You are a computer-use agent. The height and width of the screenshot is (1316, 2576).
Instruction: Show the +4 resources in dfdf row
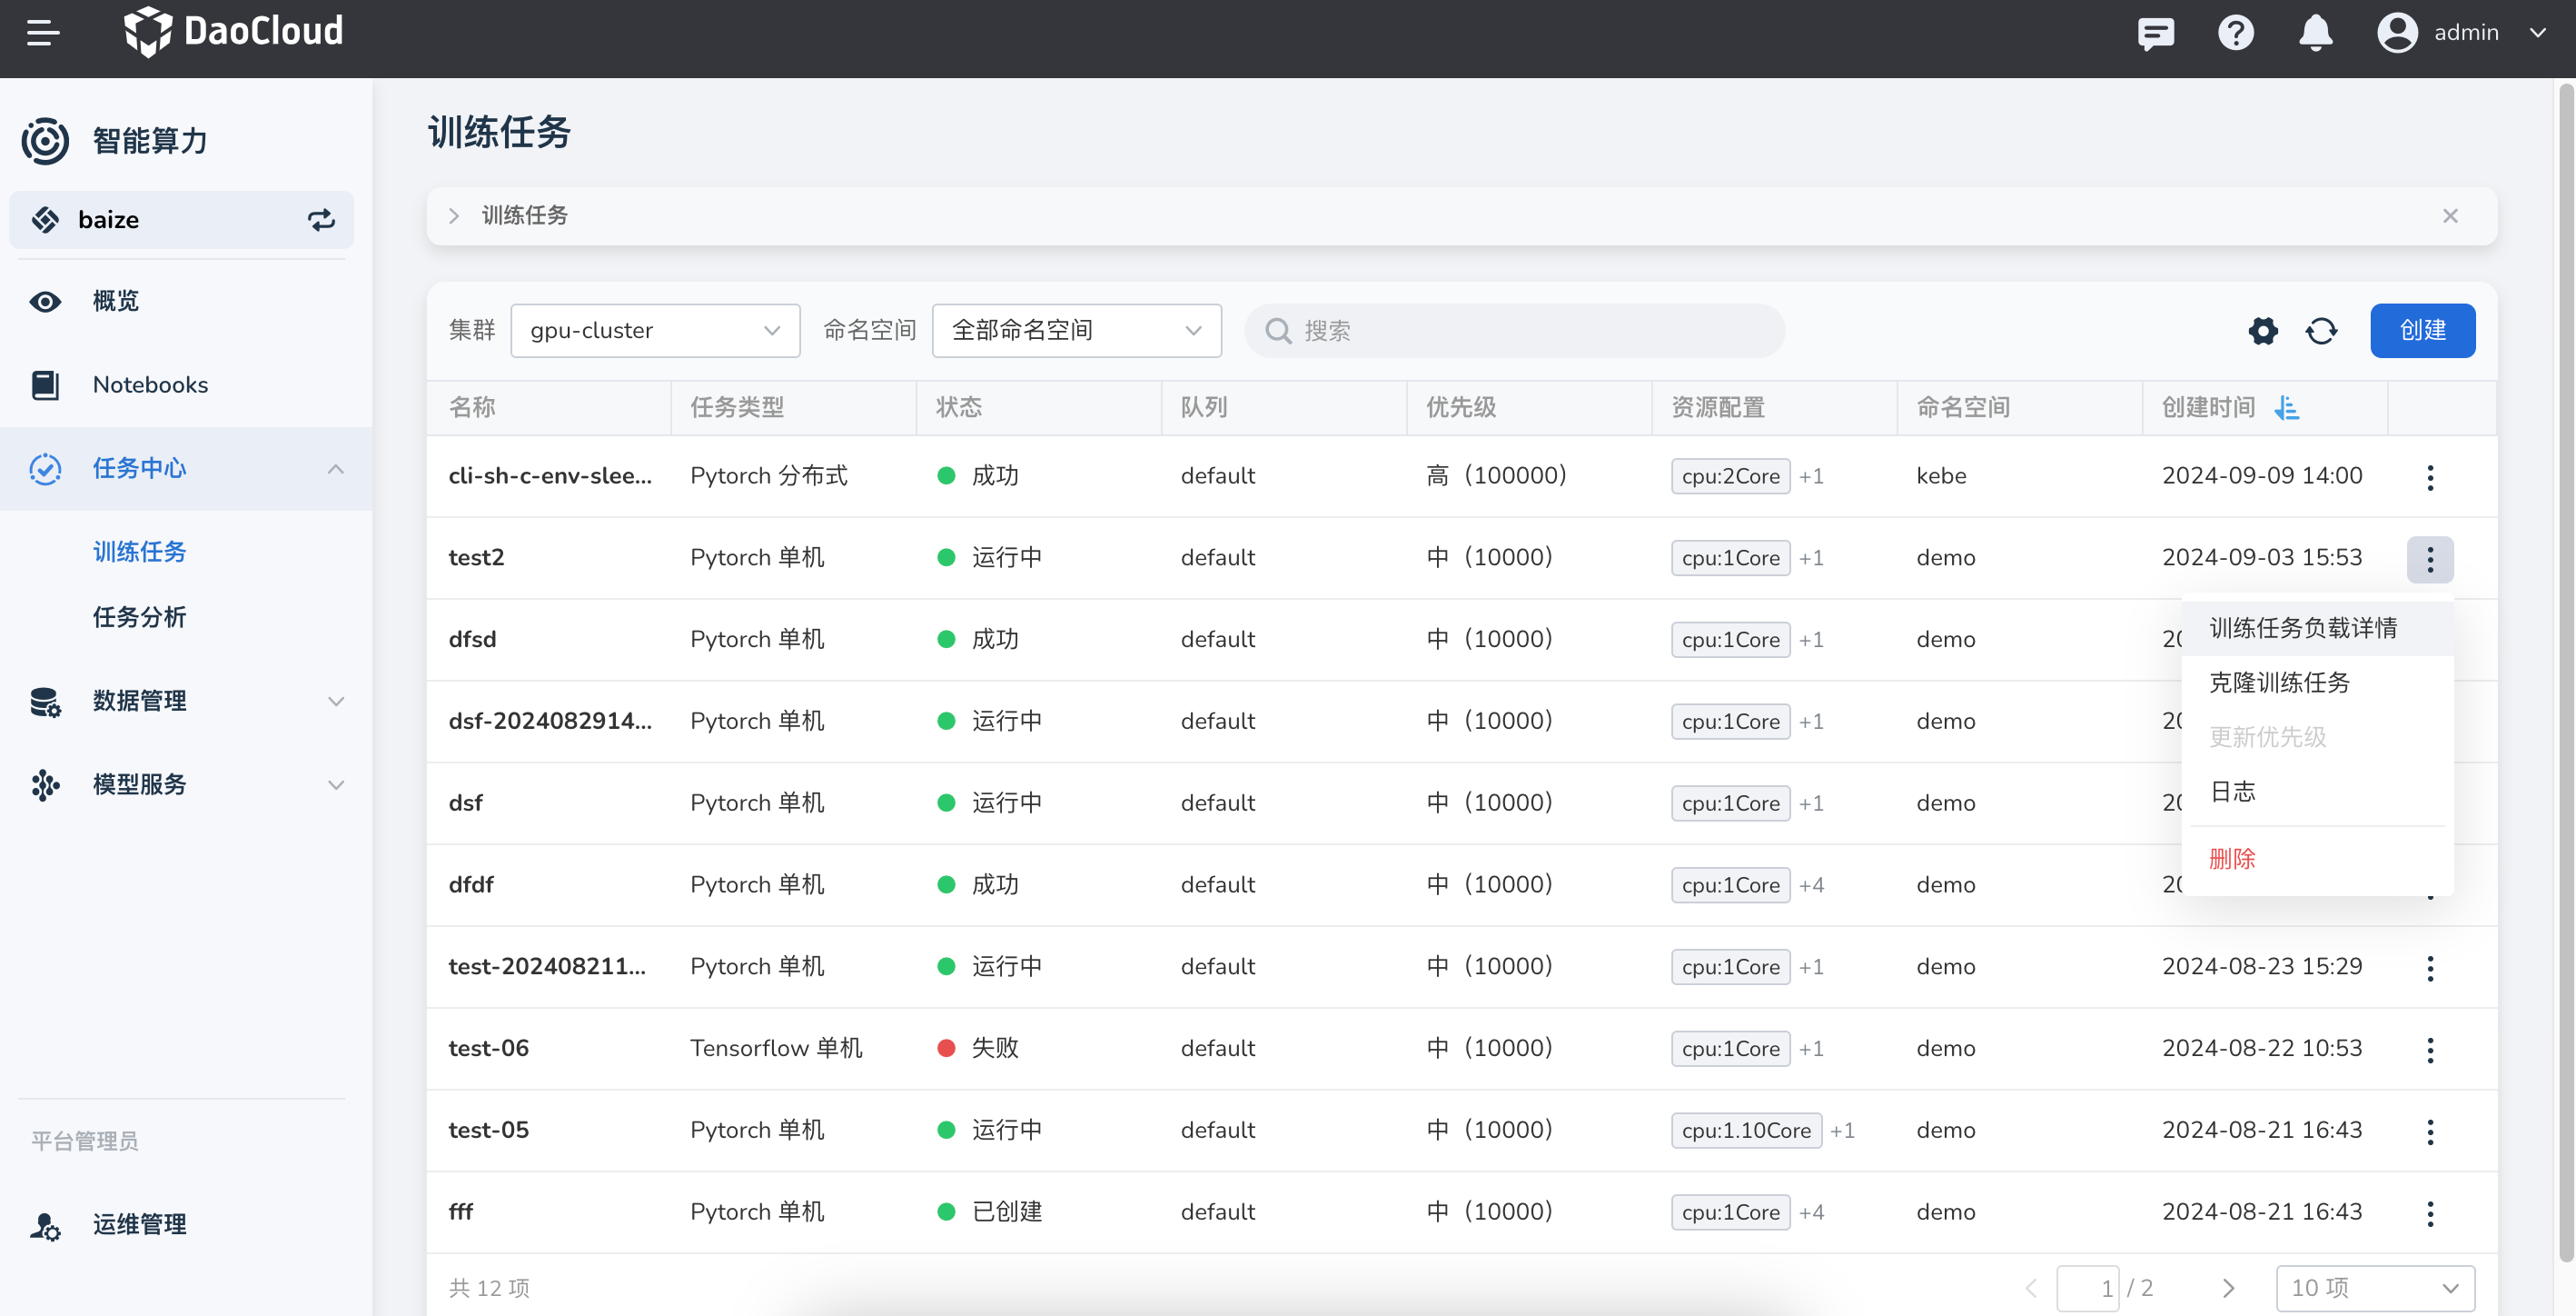pyautogui.click(x=1811, y=886)
